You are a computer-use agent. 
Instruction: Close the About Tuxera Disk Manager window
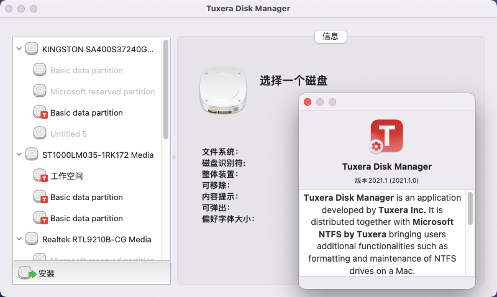tap(308, 102)
